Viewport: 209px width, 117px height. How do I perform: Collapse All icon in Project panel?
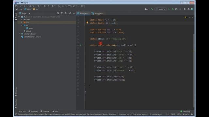[65, 13]
